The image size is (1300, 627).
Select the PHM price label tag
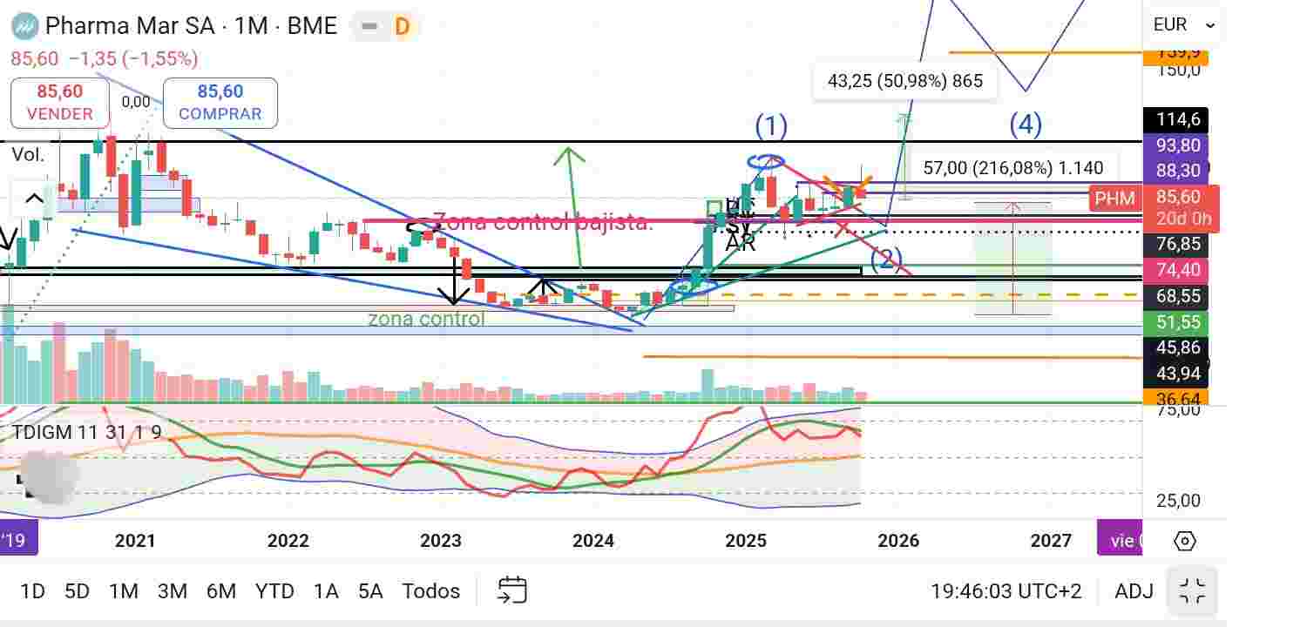[1115, 199]
